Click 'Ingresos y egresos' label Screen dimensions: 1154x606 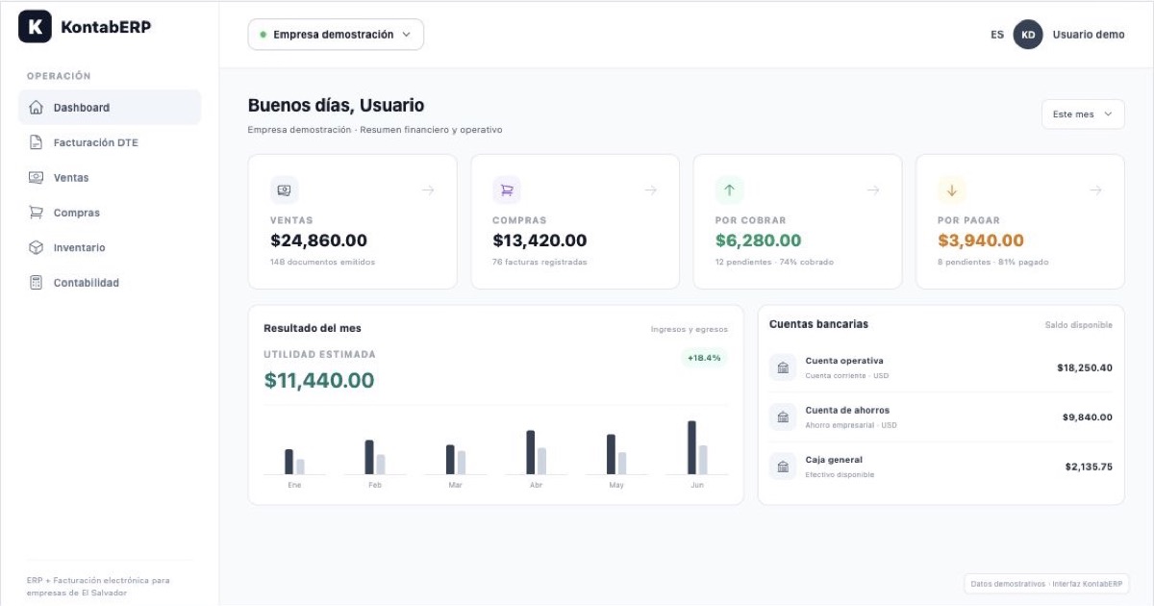(x=690, y=329)
